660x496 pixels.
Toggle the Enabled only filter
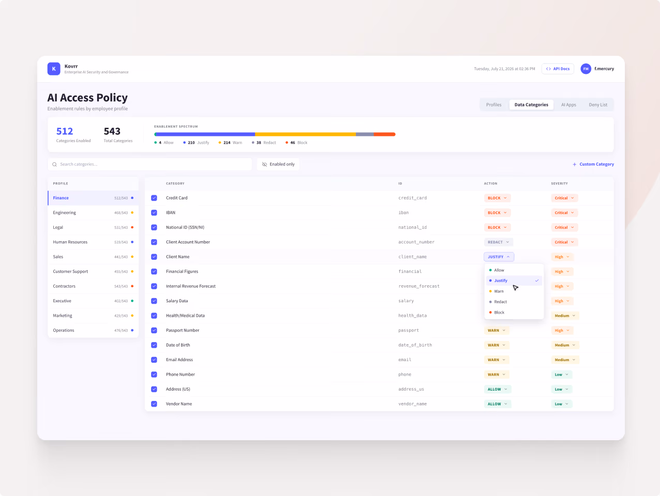(x=278, y=164)
